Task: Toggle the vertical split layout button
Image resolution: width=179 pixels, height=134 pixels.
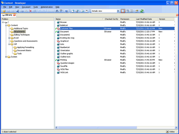Action: pos(131,11)
